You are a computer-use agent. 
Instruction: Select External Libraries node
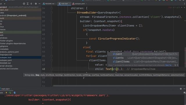point(21,66)
